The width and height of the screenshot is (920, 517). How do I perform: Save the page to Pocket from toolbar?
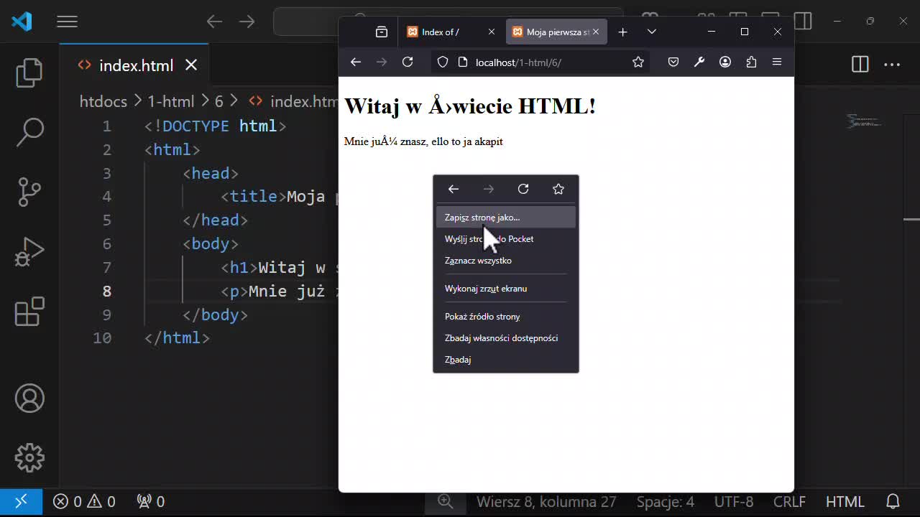(x=673, y=62)
